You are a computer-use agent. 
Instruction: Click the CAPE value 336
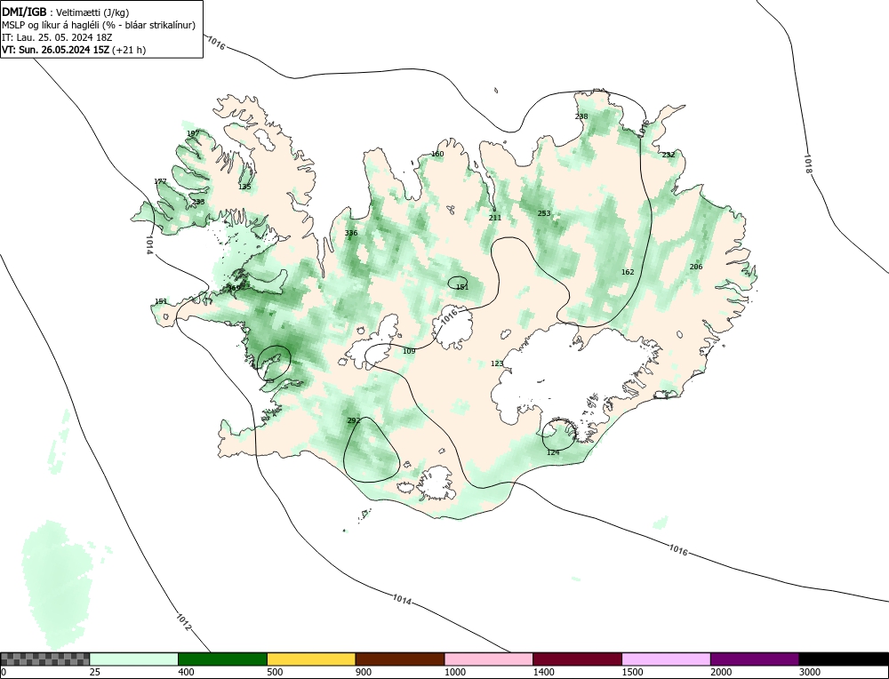click(351, 233)
